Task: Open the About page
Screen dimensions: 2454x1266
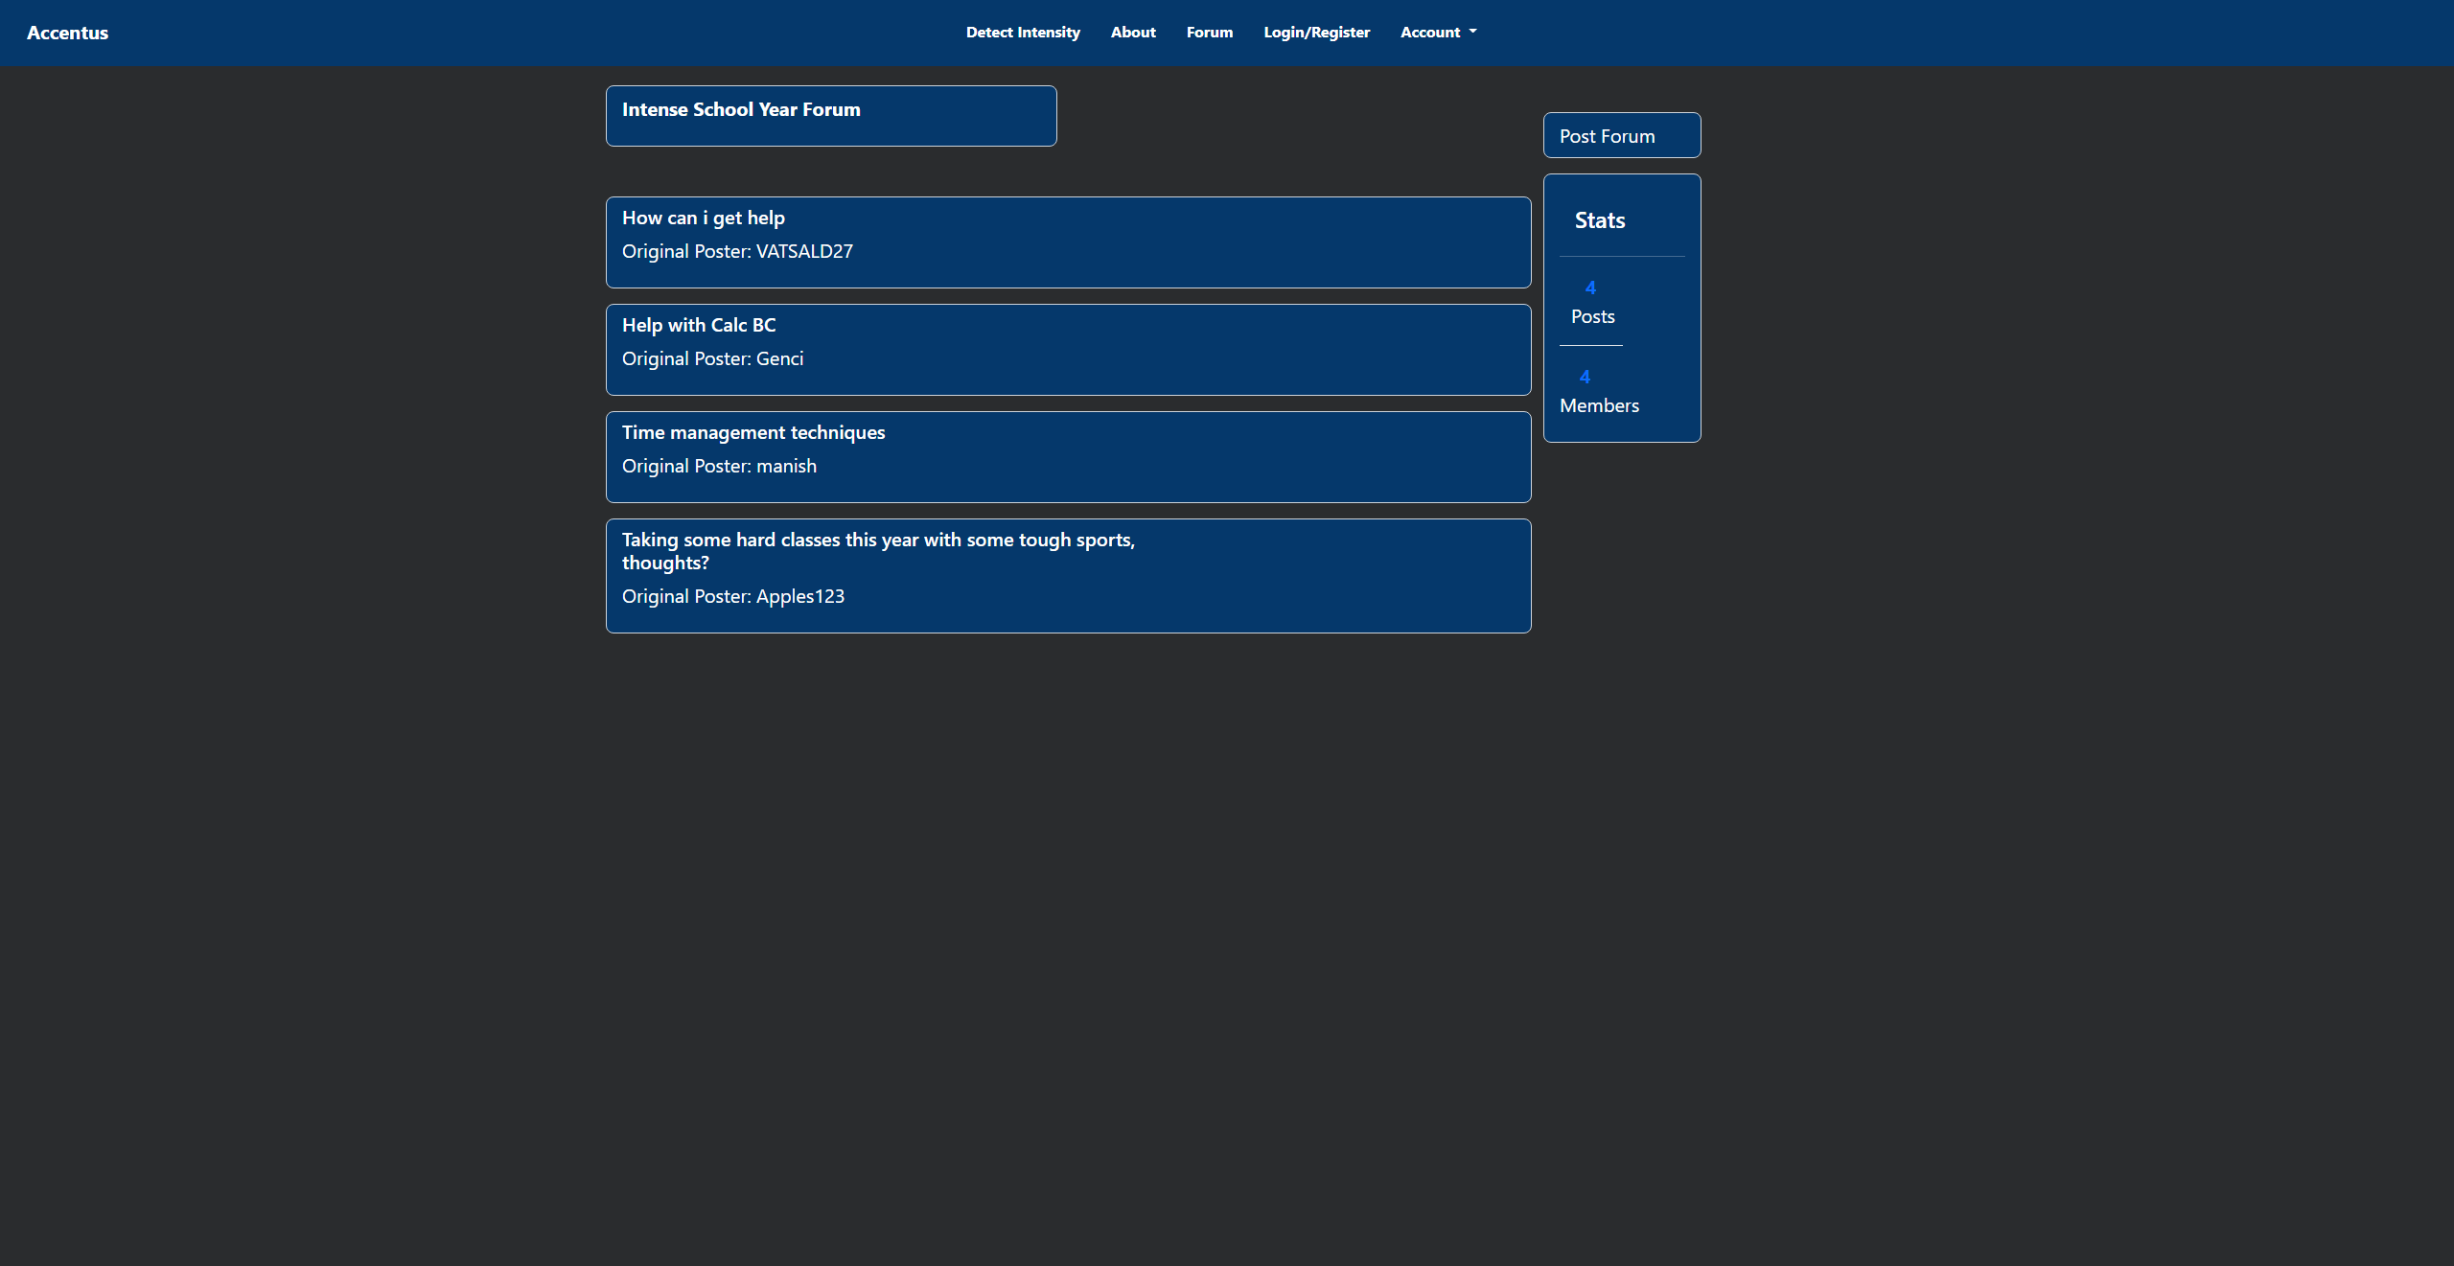Action: [1132, 32]
